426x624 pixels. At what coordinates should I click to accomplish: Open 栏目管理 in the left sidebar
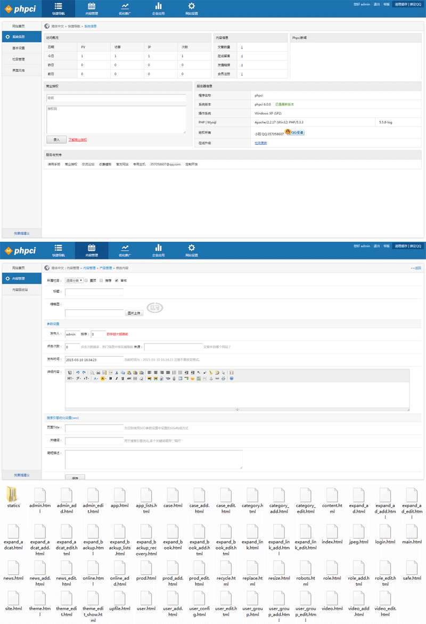(x=19, y=59)
